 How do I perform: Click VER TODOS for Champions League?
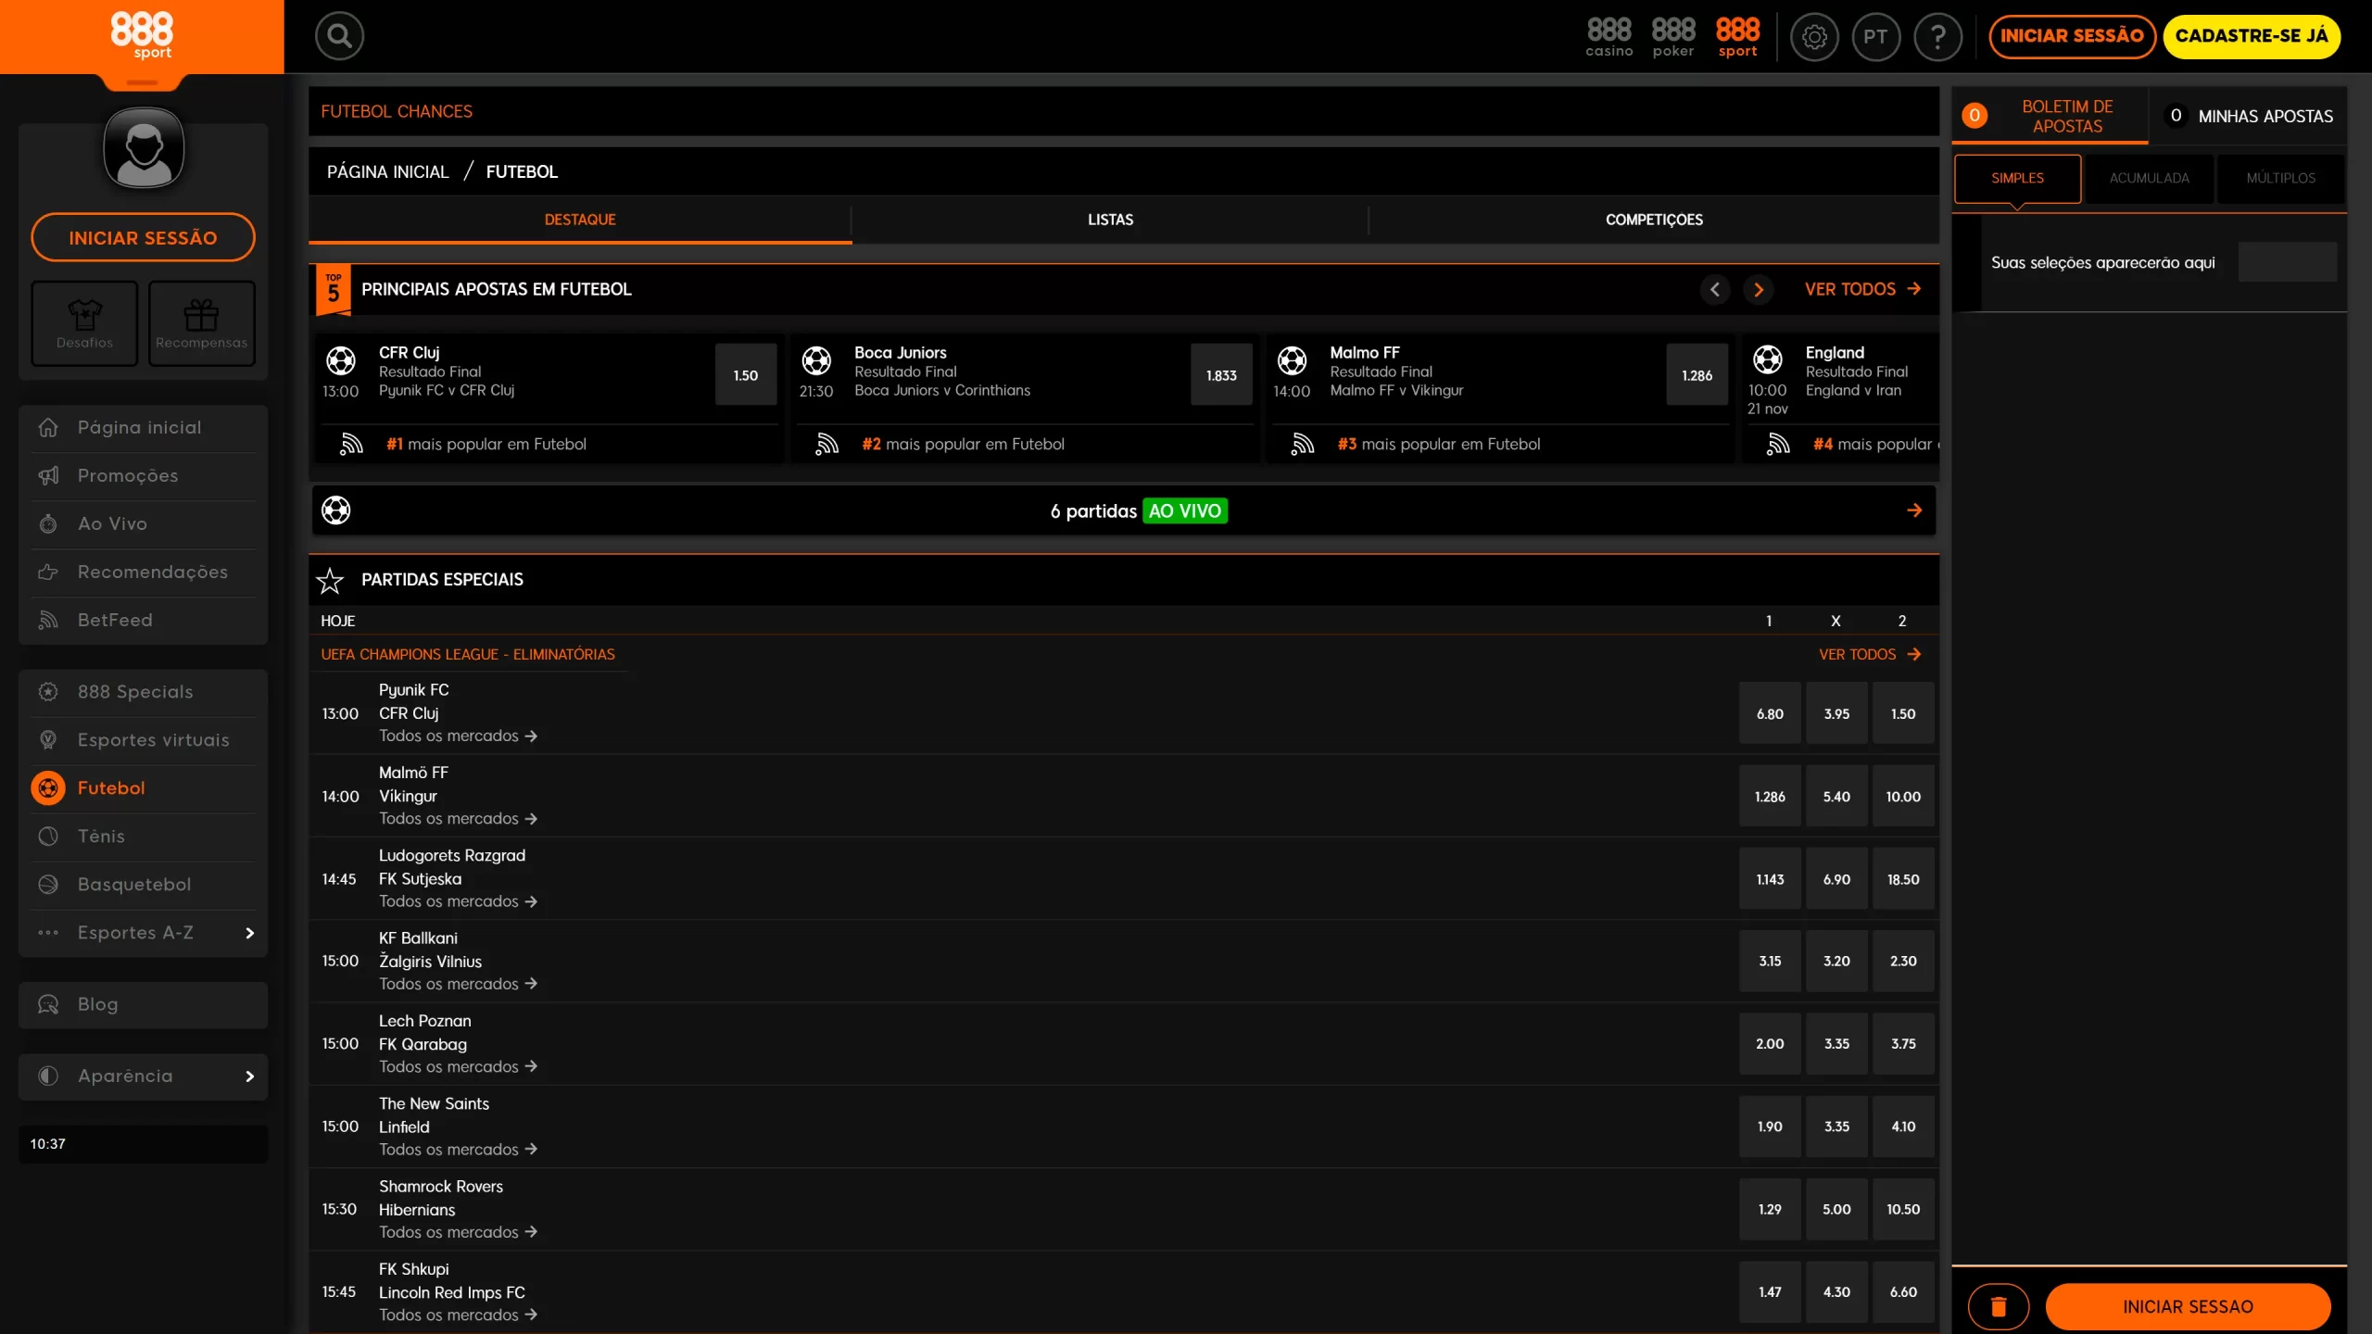click(x=1870, y=654)
